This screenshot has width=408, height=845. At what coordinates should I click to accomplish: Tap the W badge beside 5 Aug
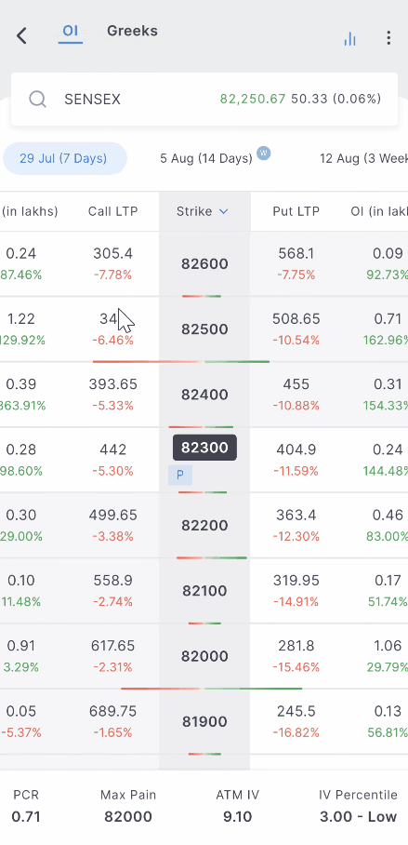coord(264,153)
